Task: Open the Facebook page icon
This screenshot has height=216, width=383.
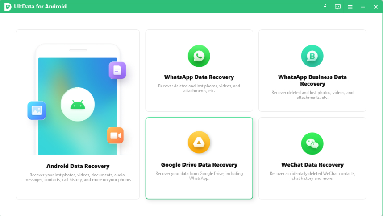Action: pyautogui.click(x=325, y=7)
